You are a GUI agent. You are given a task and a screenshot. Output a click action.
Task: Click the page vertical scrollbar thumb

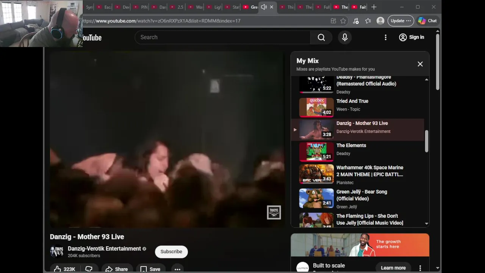pos(438,62)
